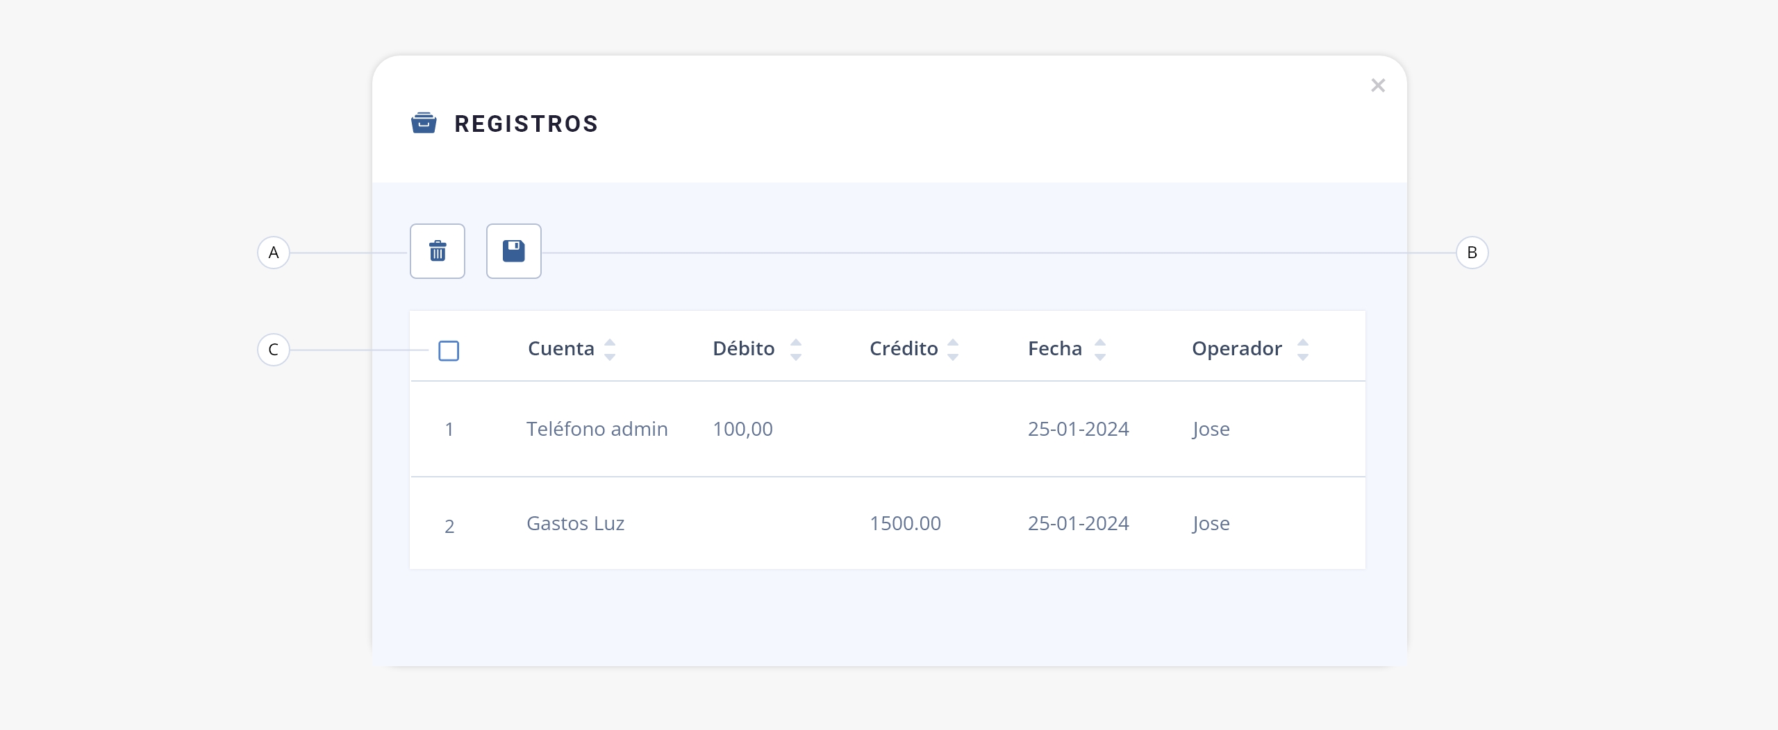Close the Registros dialog with X
Viewport: 1778px width, 730px height.
point(1378,85)
